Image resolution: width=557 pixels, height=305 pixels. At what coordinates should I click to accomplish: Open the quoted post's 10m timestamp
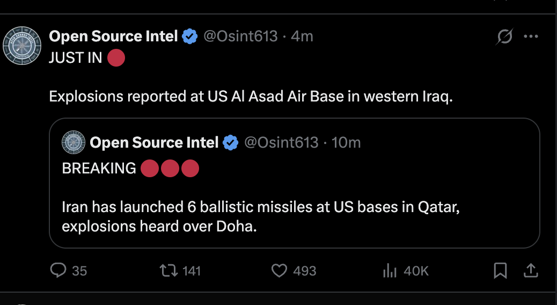click(x=346, y=142)
